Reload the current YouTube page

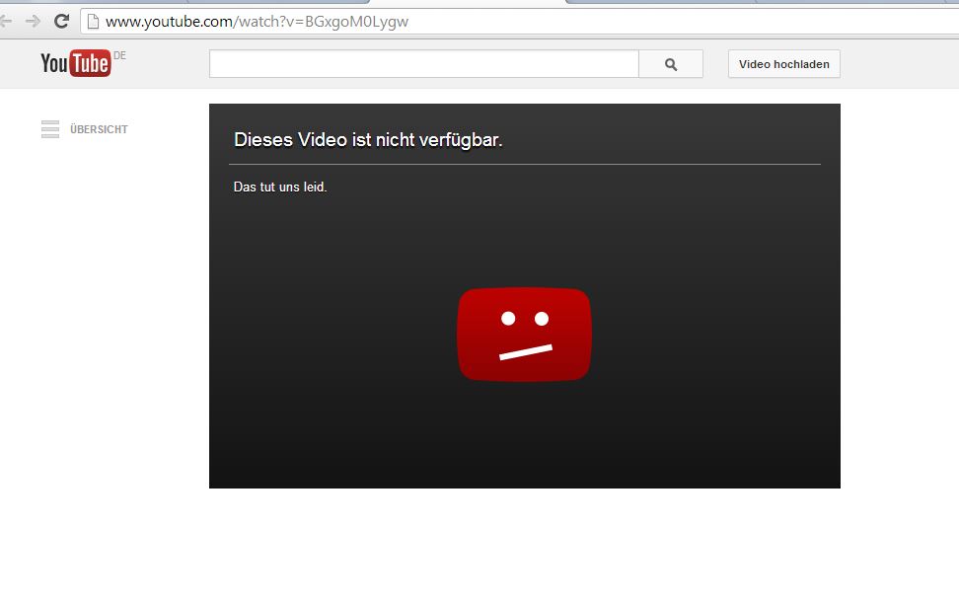click(61, 21)
